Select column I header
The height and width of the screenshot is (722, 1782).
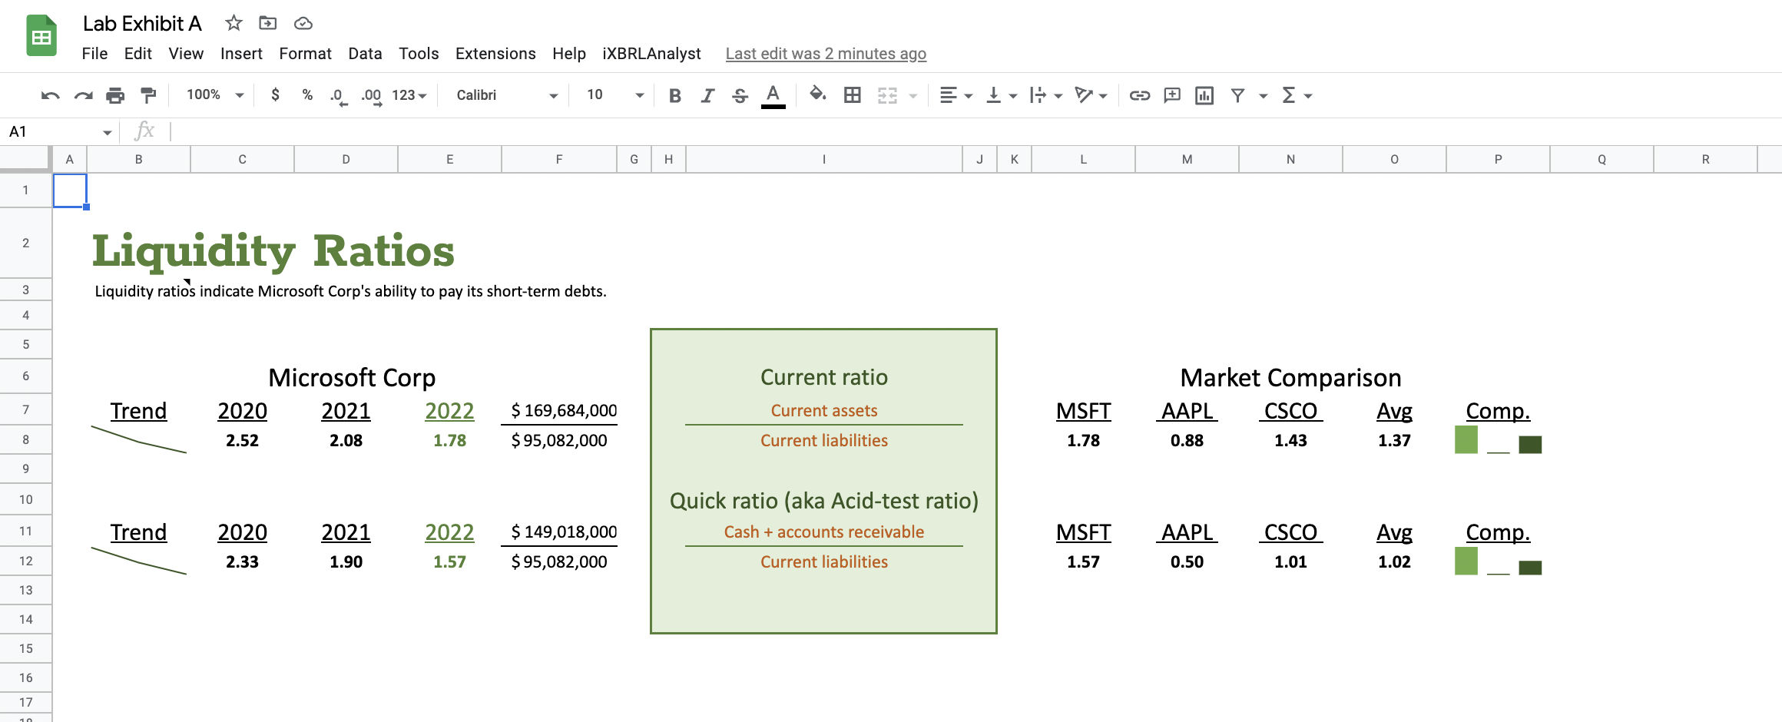824,159
